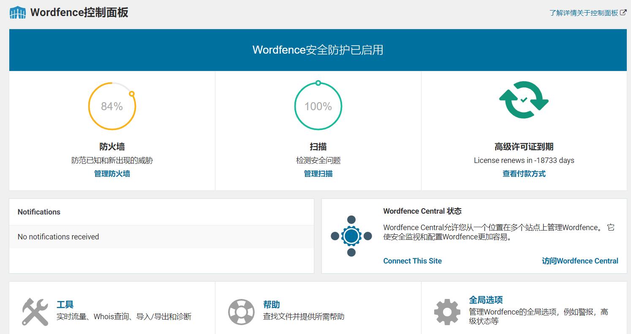
Task: Click the Notifications panel heading
Action: tap(39, 212)
